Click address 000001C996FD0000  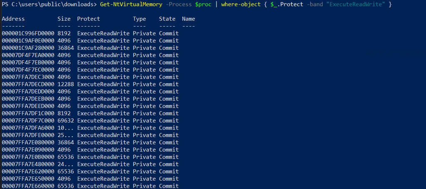point(28,33)
